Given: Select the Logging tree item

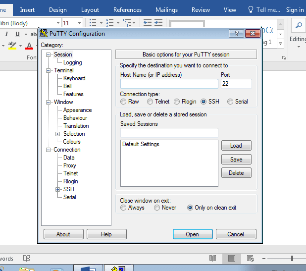Looking at the screenshot, I should tap(73, 62).
